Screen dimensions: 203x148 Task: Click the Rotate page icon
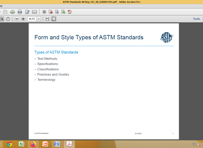click(x=57, y=12)
